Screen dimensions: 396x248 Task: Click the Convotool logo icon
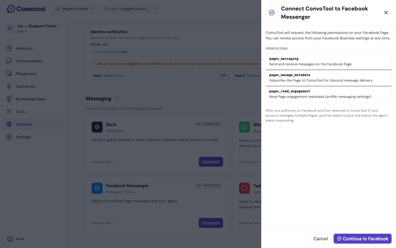tap(11, 9)
